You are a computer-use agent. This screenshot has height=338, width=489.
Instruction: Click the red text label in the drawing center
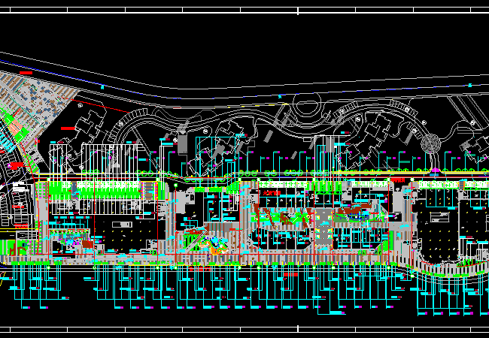coord(272,193)
